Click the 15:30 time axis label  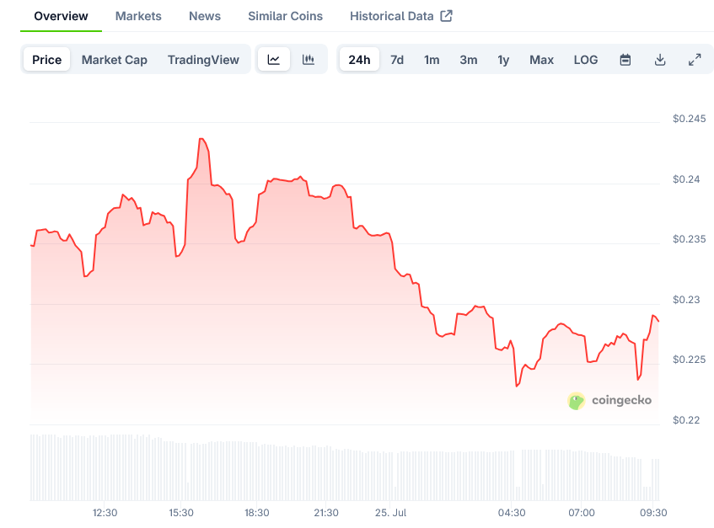tap(181, 513)
